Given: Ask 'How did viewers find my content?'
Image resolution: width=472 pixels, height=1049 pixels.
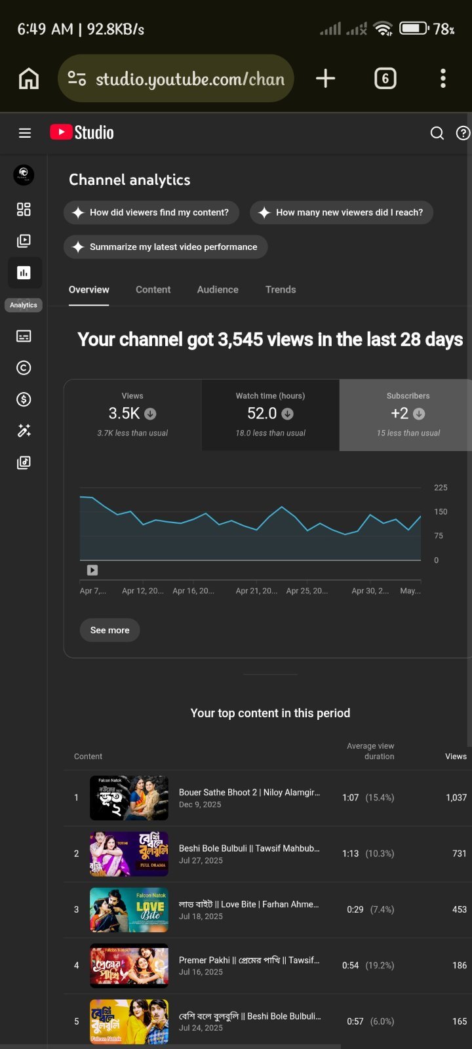Looking at the screenshot, I should [151, 212].
